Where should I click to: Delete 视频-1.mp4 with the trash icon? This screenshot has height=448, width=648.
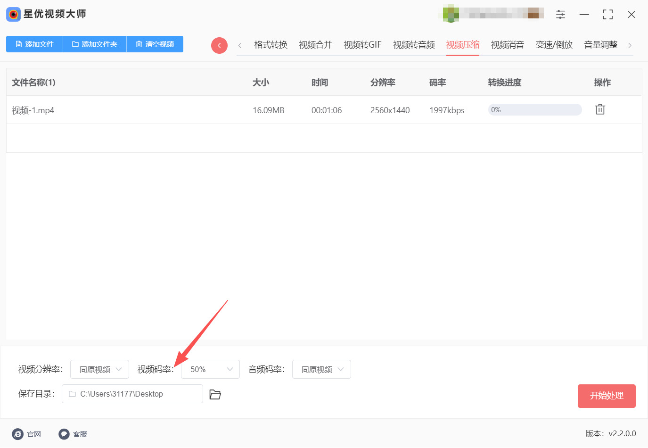(x=600, y=109)
